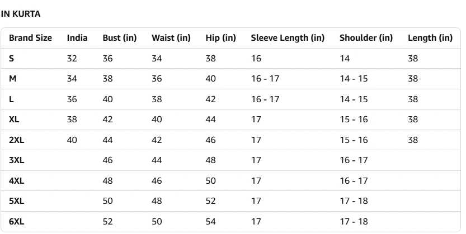Select the 5XL shoulder value 17 - 18
The image size is (466, 234).
point(354,201)
